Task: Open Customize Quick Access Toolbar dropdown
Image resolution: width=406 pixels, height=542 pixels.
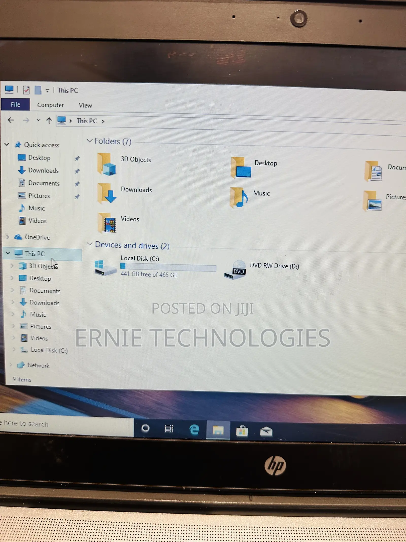Action: (47, 90)
